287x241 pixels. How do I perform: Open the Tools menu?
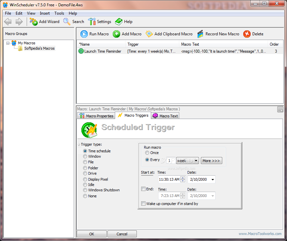pos(59,13)
